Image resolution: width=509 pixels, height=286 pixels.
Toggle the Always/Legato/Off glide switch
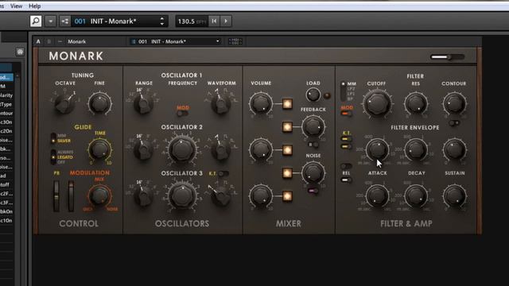pyautogui.click(x=53, y=157)
